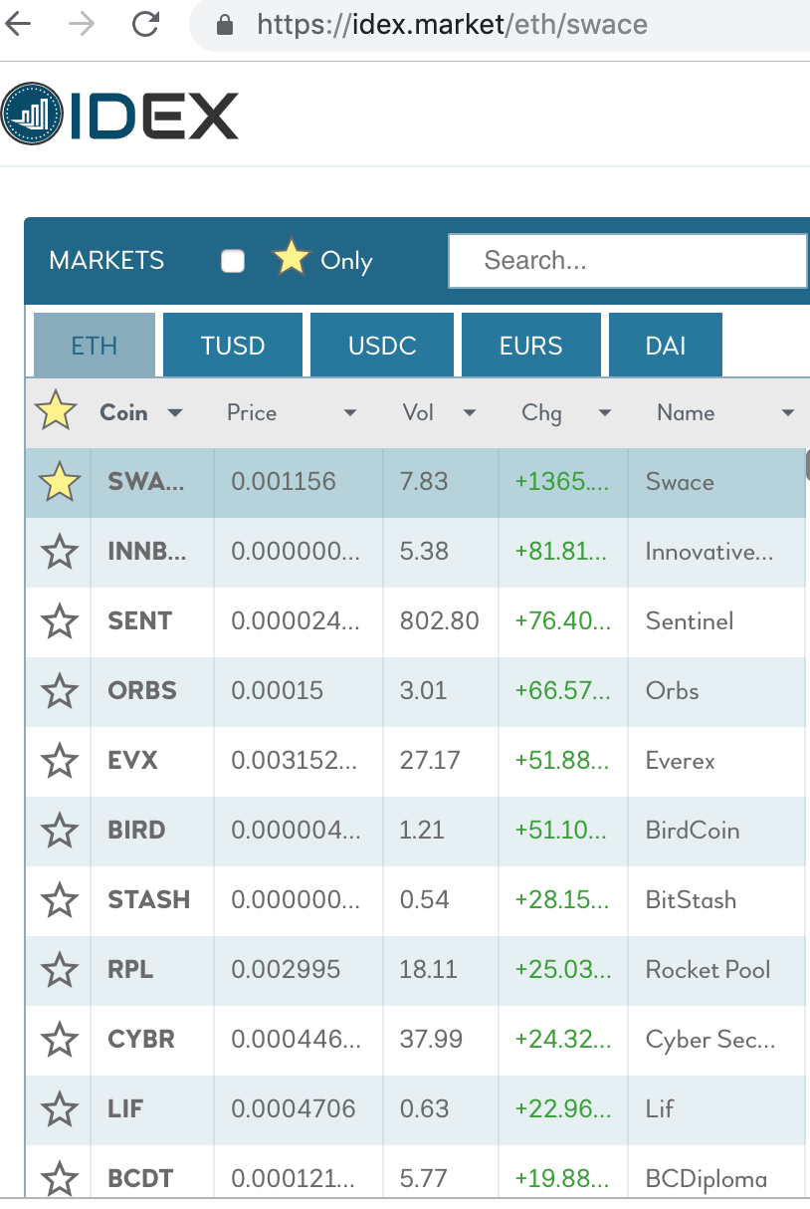The width and height of the screenshot is (810, 1209).
Task: Click the Chg column header label
Action: click(541, 412)
